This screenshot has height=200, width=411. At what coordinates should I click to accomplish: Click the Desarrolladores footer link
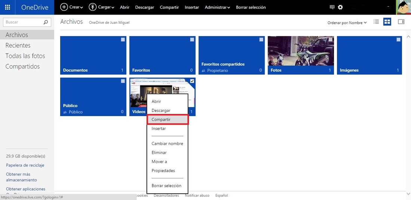pos(166,195)
